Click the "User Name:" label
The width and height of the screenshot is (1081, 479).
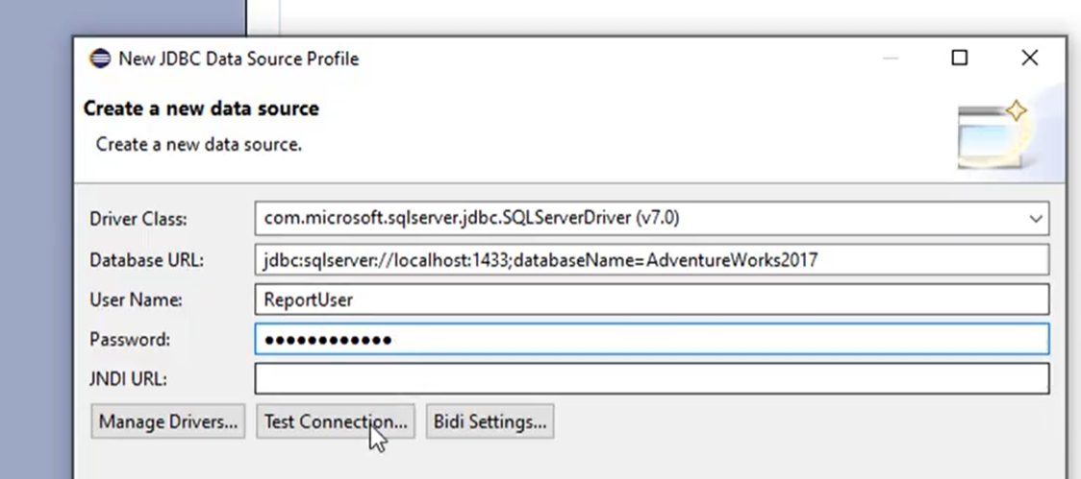click(136, 300)
